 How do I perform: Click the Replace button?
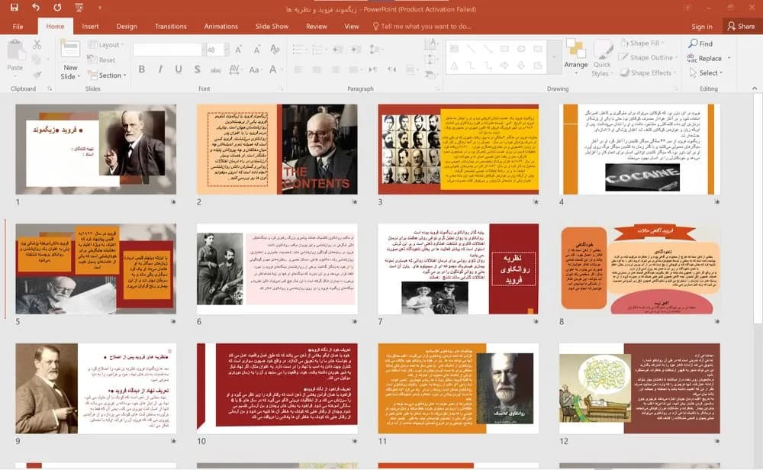(x=706, y=58)
